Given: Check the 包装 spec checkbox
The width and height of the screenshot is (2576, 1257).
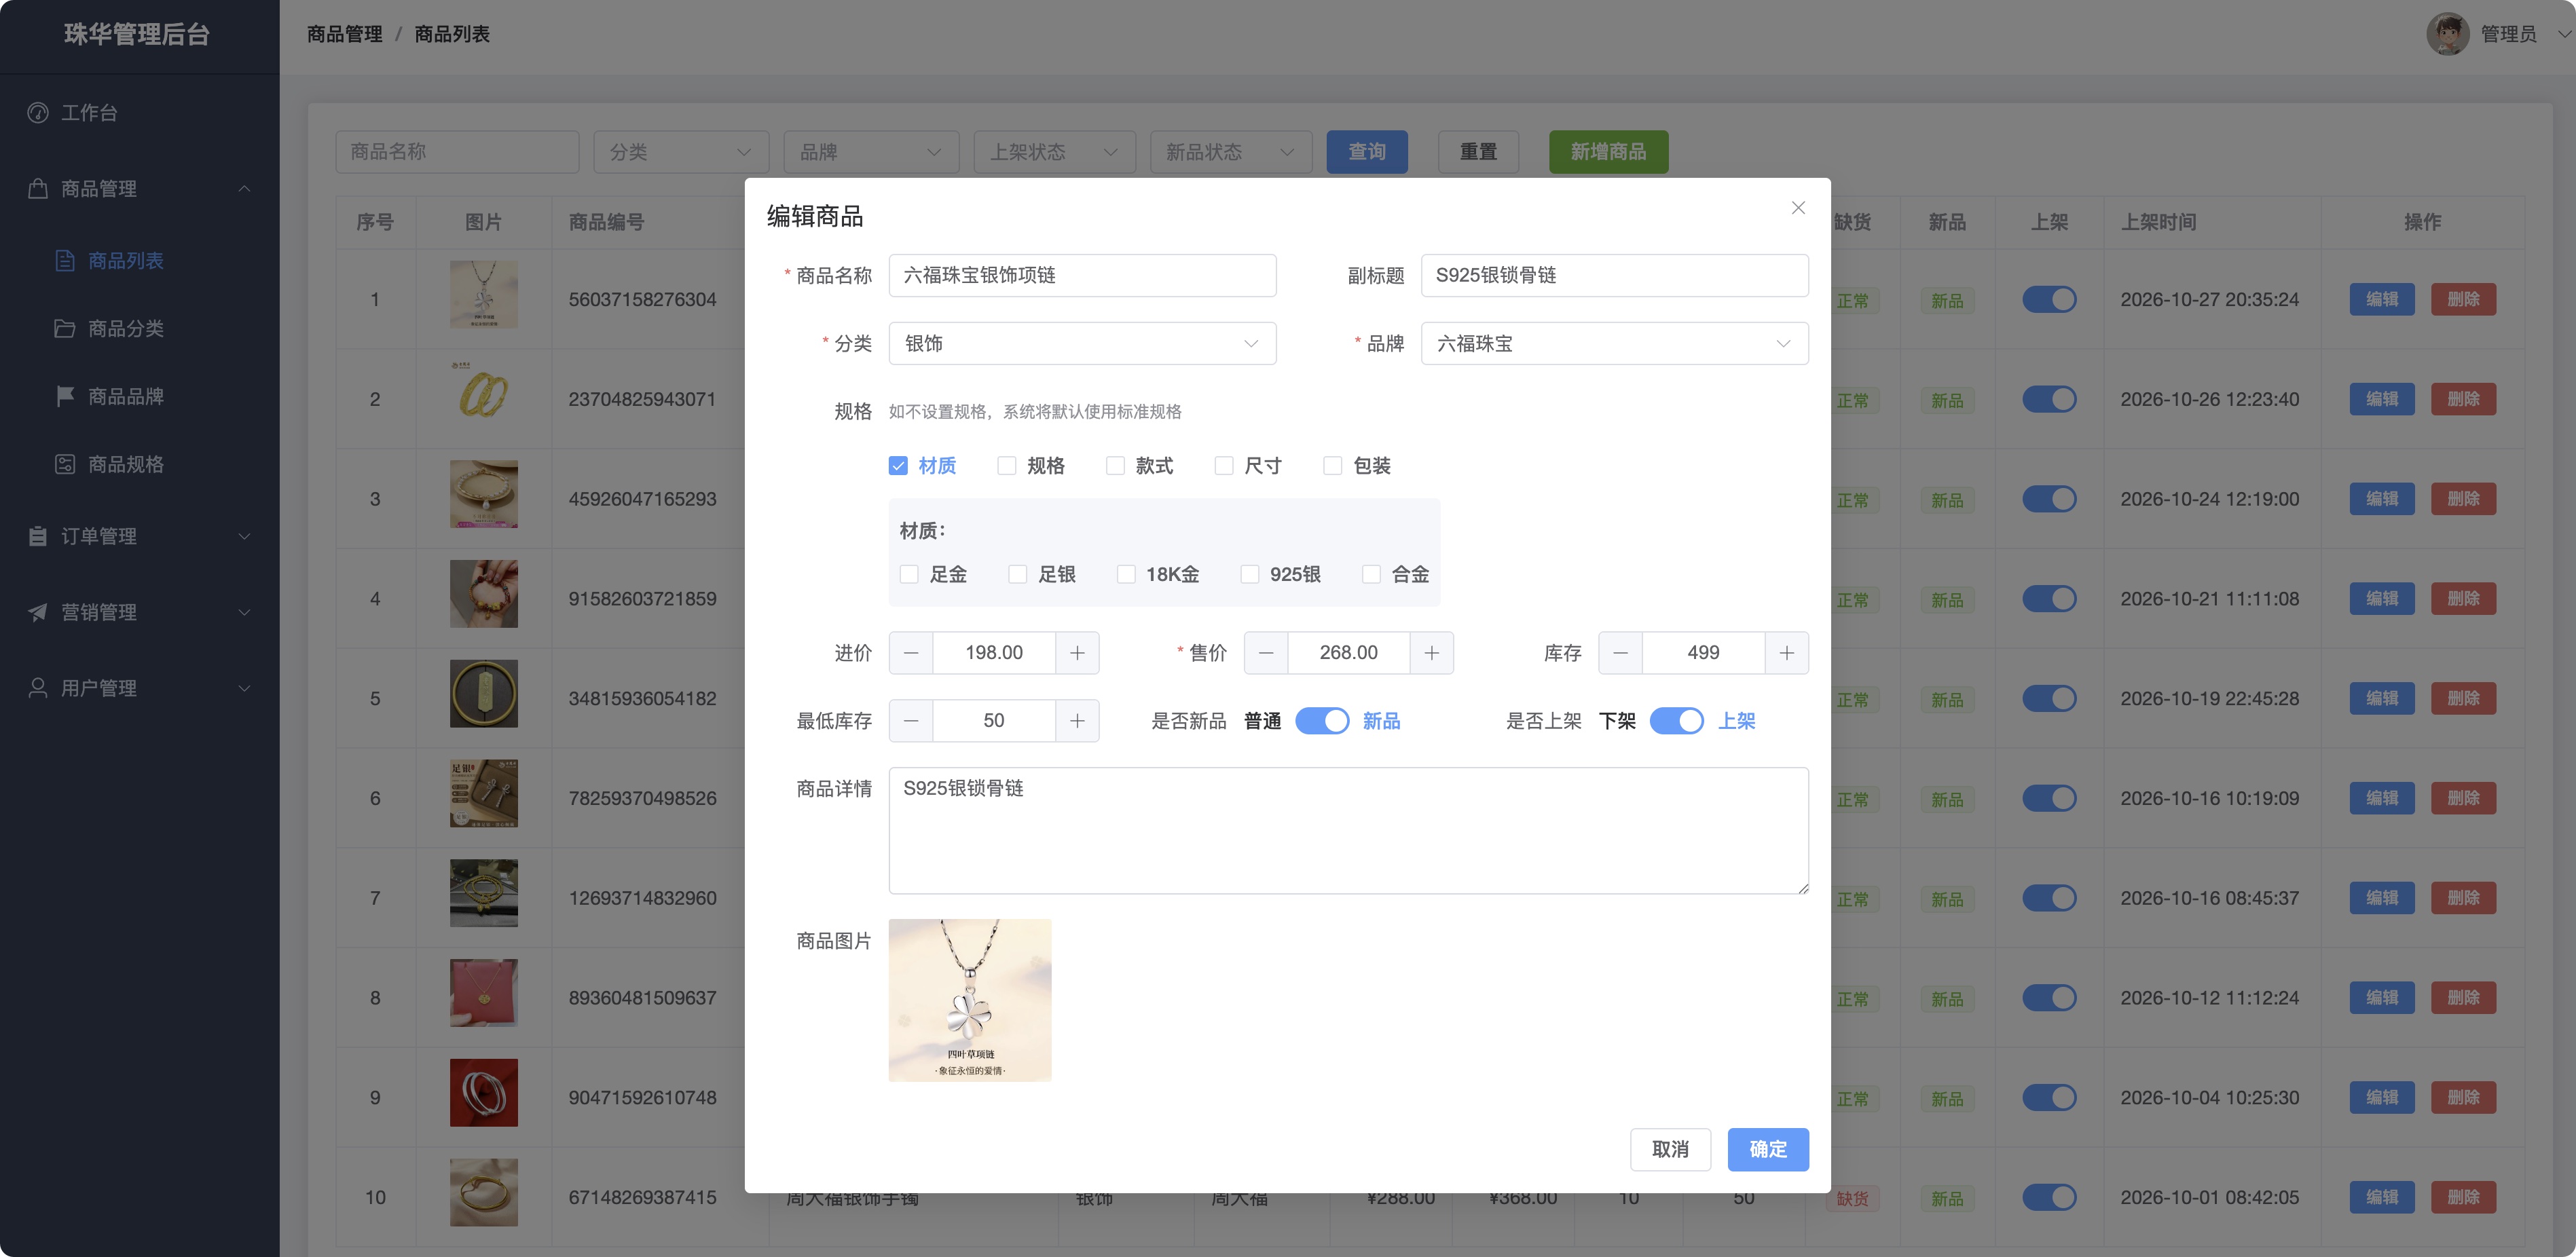Looking at the screenshot, I should tap(1333, 466).
